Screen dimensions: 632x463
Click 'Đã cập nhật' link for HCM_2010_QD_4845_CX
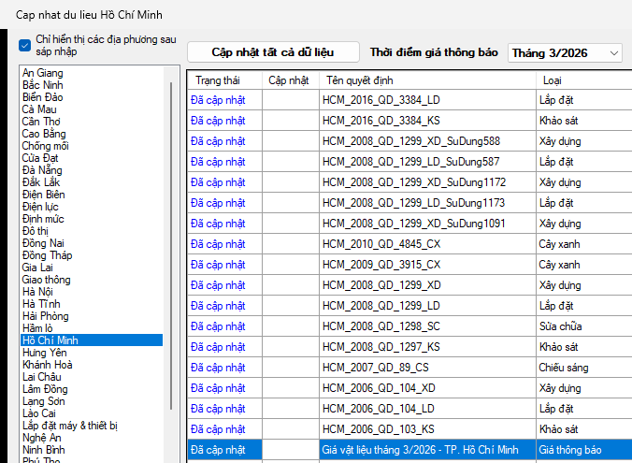[218, 244]
